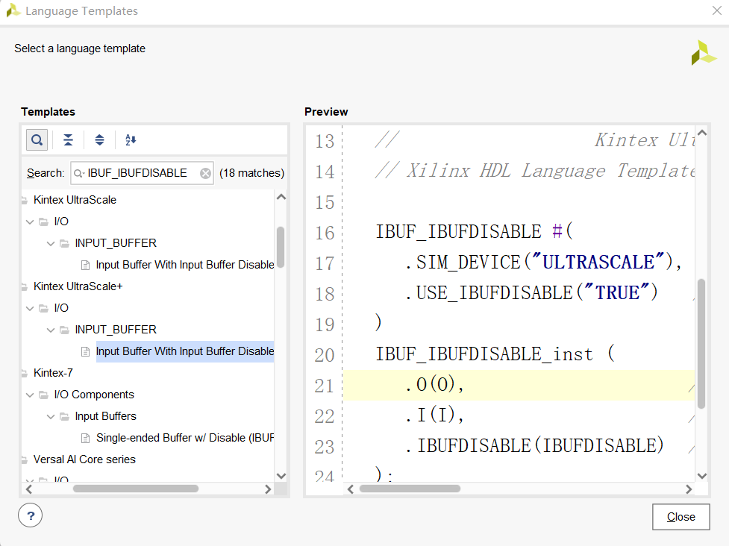The height and width of the screenshot is (546, 729).
Task: Open help with question mark button
Action: [x=31, y=516]
